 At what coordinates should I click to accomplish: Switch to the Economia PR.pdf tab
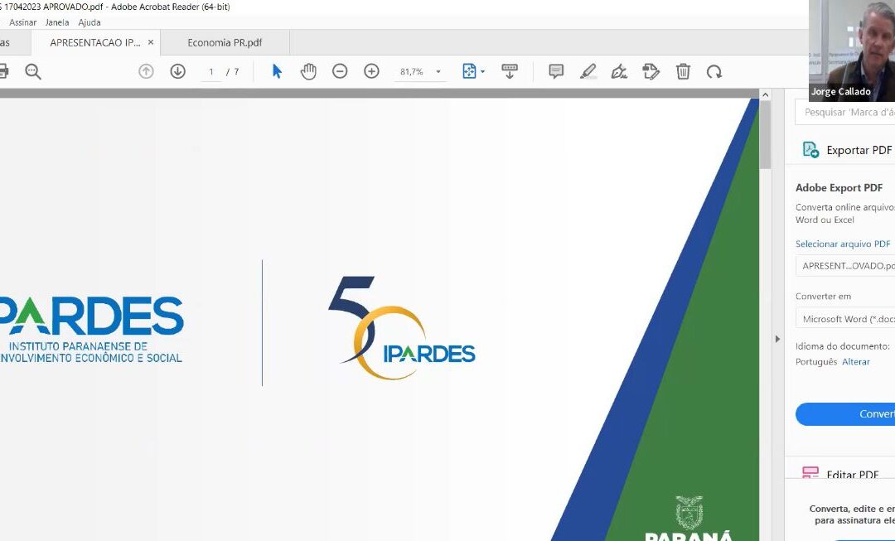point(225,42)
